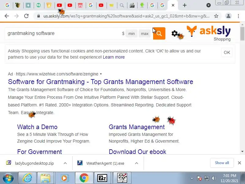Click the min price field
245x184 pixels.
pos(131,33)
